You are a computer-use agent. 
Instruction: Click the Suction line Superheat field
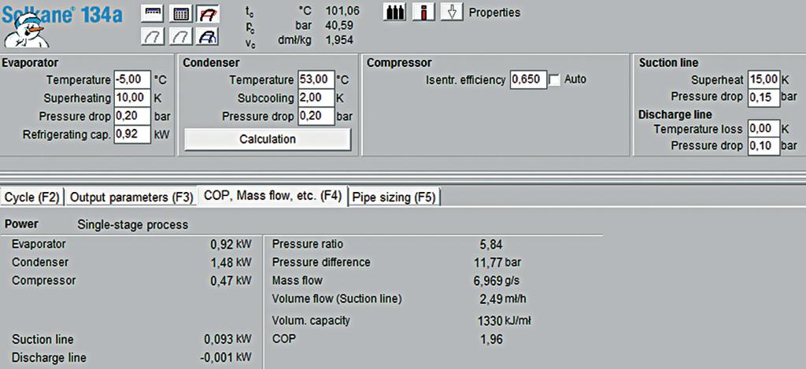click(x=763, y=80)
